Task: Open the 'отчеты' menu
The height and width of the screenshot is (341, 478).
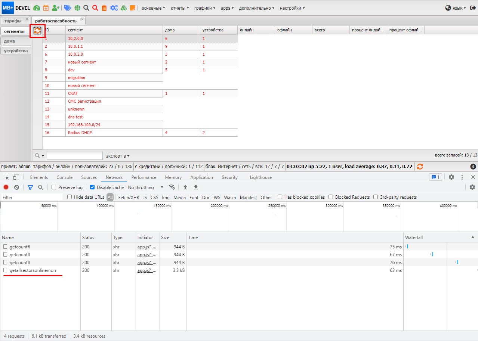Action: pos(180,8)
